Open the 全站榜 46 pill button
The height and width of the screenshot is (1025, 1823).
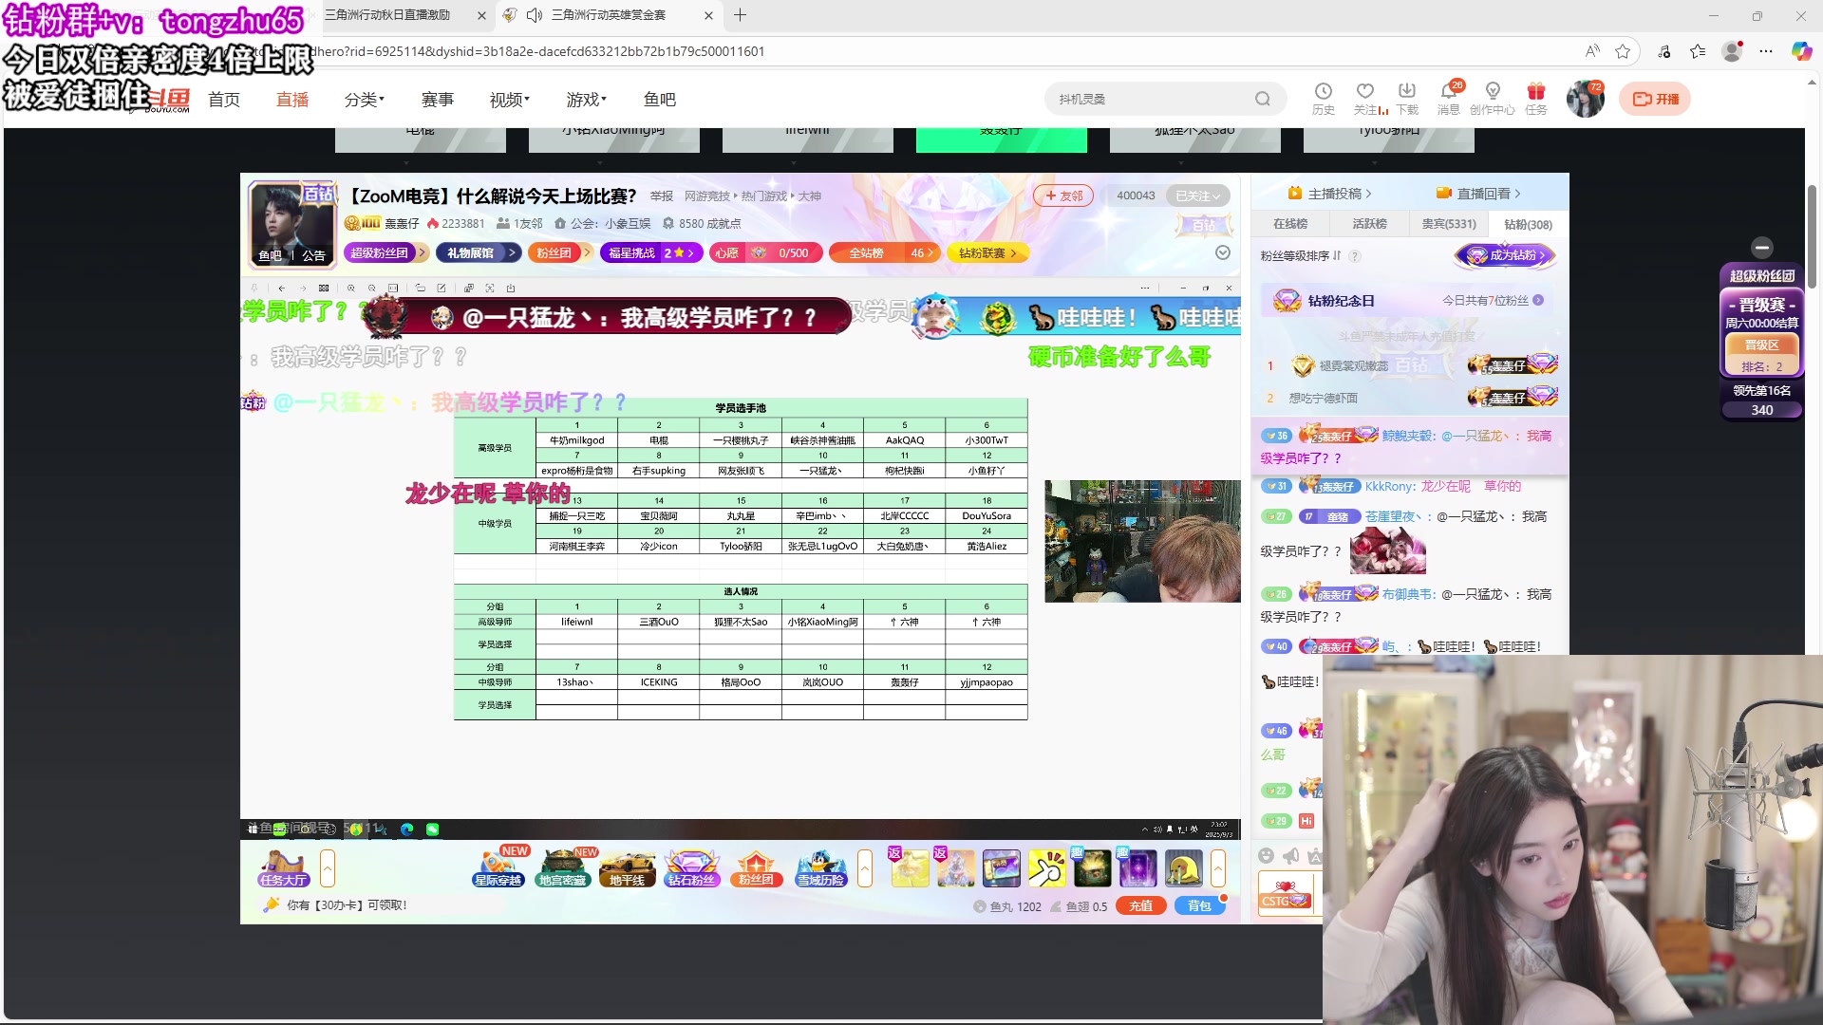(884, 252)
